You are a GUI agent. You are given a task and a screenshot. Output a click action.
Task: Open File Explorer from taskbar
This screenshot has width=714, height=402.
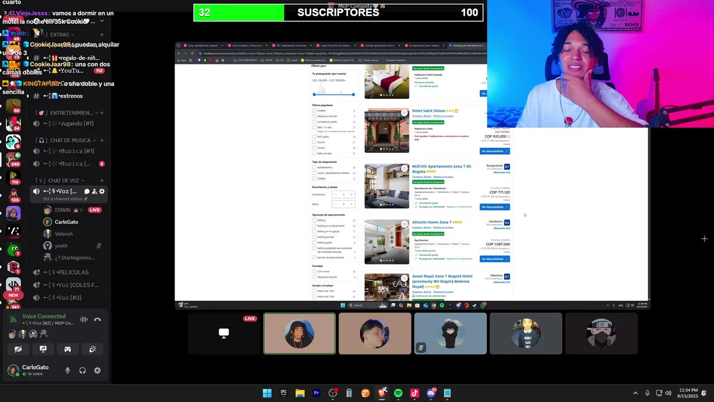pyautogui.click(x=300, y=393)
